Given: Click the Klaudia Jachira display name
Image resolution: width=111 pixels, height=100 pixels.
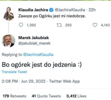Looking at the screenshot, I should point(33,10).
